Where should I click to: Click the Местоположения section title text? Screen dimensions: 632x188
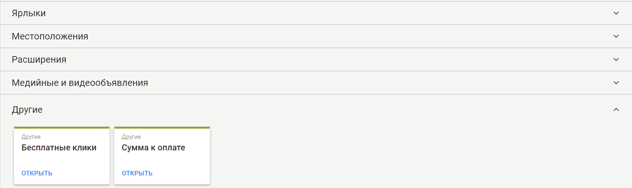(50, 36)
